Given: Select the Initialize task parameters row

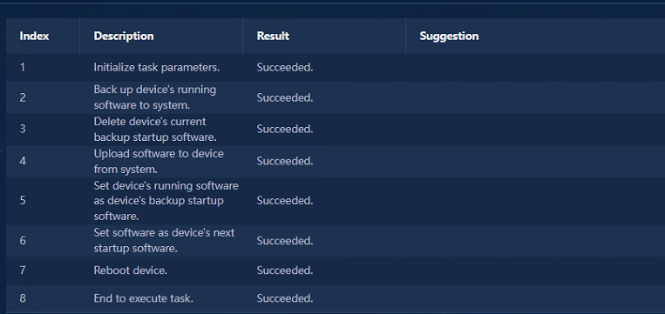Looking at the screenshot, I should pos(336,68).
